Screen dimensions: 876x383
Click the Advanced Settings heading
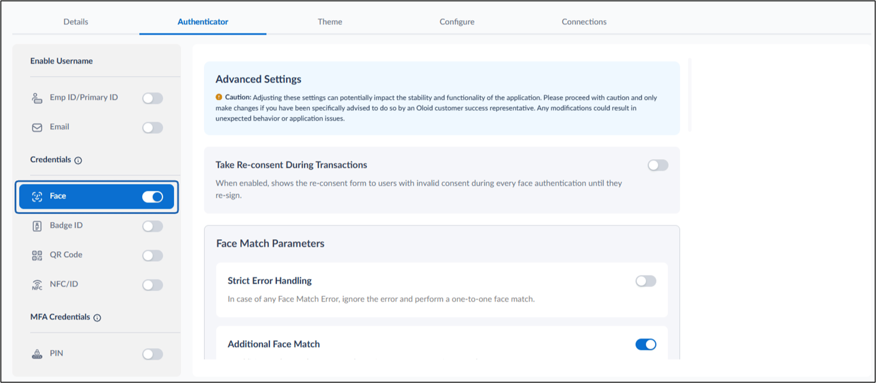(258, 79)
